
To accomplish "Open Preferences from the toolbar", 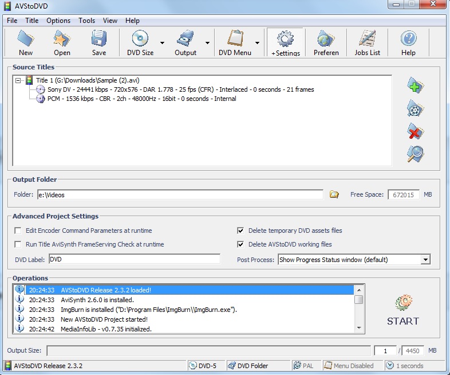I will click(x=326, y=43).
